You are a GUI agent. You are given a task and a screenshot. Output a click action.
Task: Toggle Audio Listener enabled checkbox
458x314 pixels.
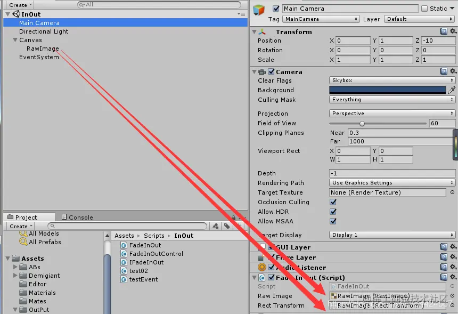click(x=272, y=267)
